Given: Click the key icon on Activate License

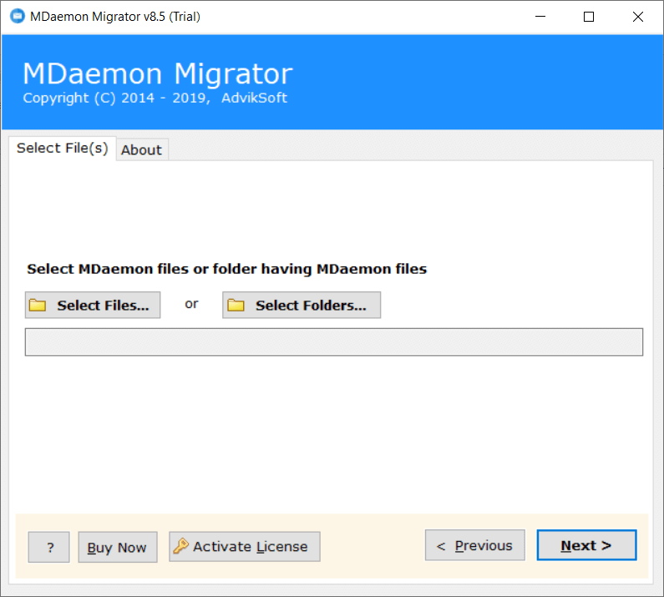Looking at the screenshot, I should click(180, 546).
